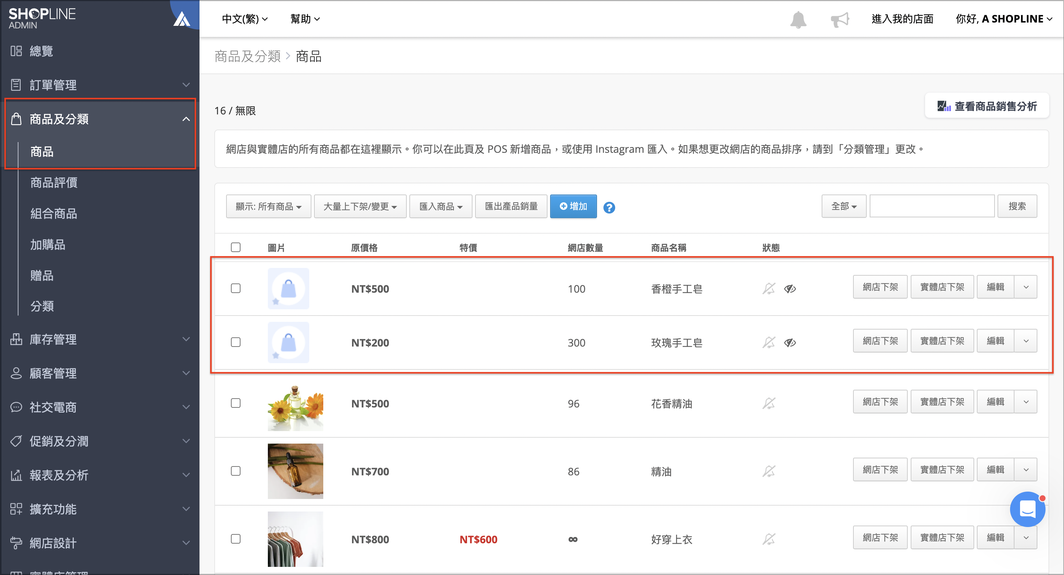Click the blue 增加 add product button
1064x575 pixels.
pyautogui.click(x=573, y=206)
